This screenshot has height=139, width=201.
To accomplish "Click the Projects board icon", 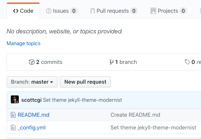I will point(153,11).
